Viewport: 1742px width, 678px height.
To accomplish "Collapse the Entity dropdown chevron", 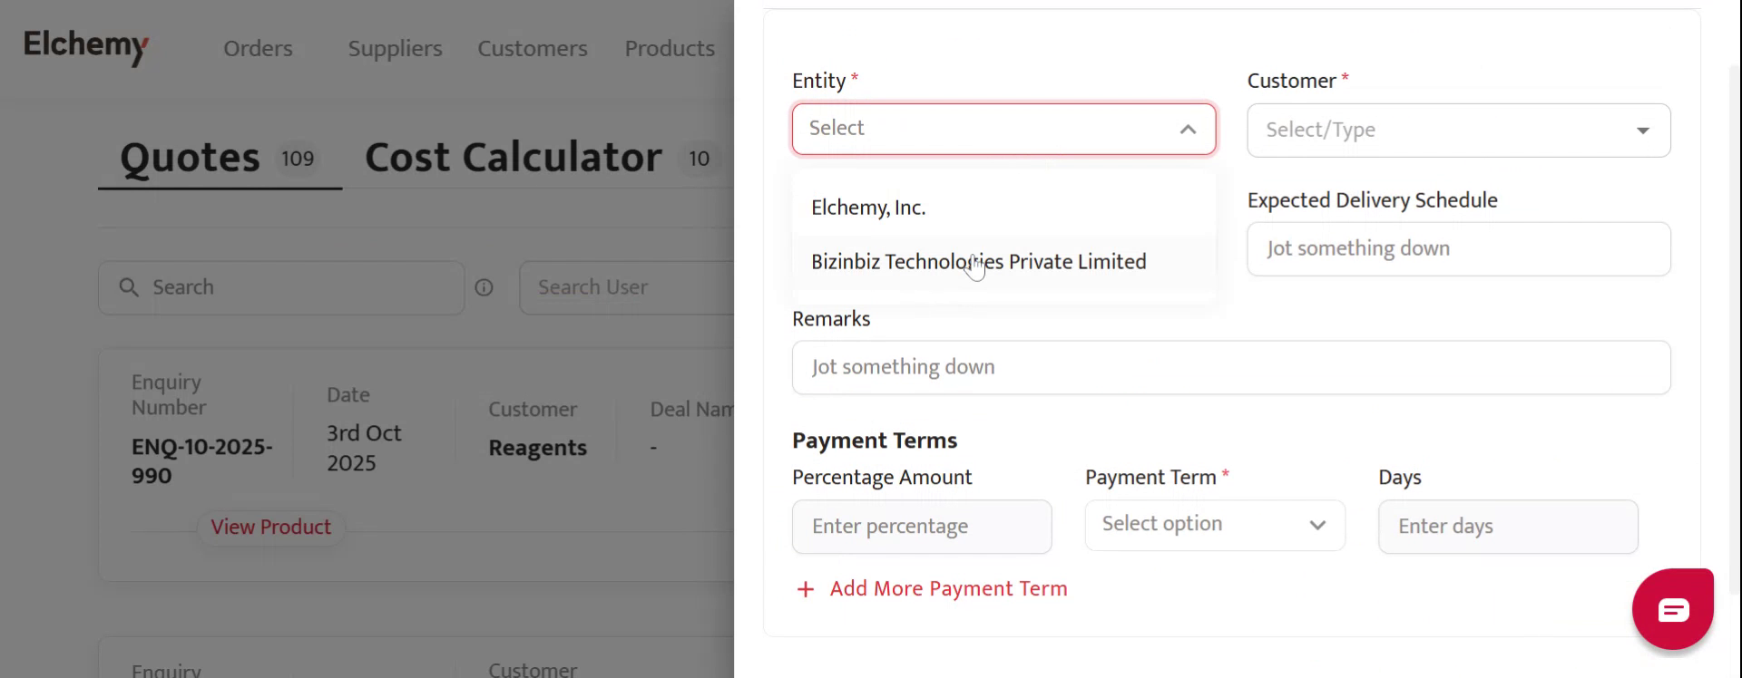I will click(1188, 130).
